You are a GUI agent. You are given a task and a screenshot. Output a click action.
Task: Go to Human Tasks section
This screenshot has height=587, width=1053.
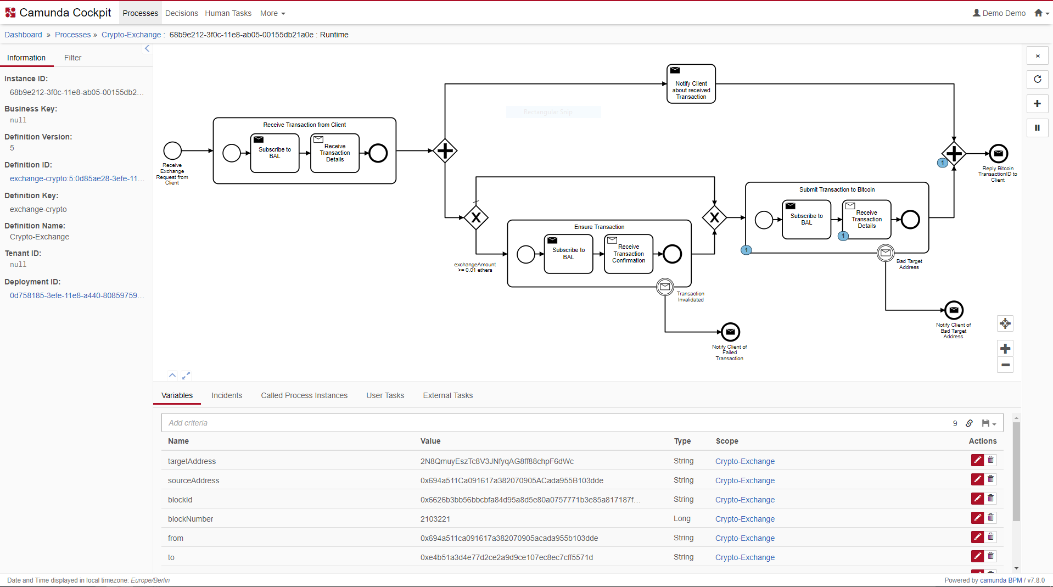[228, 13]
